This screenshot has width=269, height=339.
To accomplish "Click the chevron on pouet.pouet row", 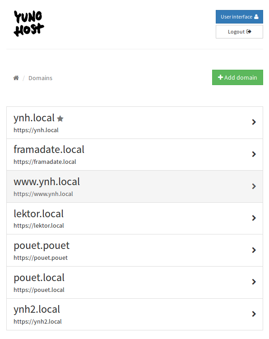I will click(x=254, y=250).
